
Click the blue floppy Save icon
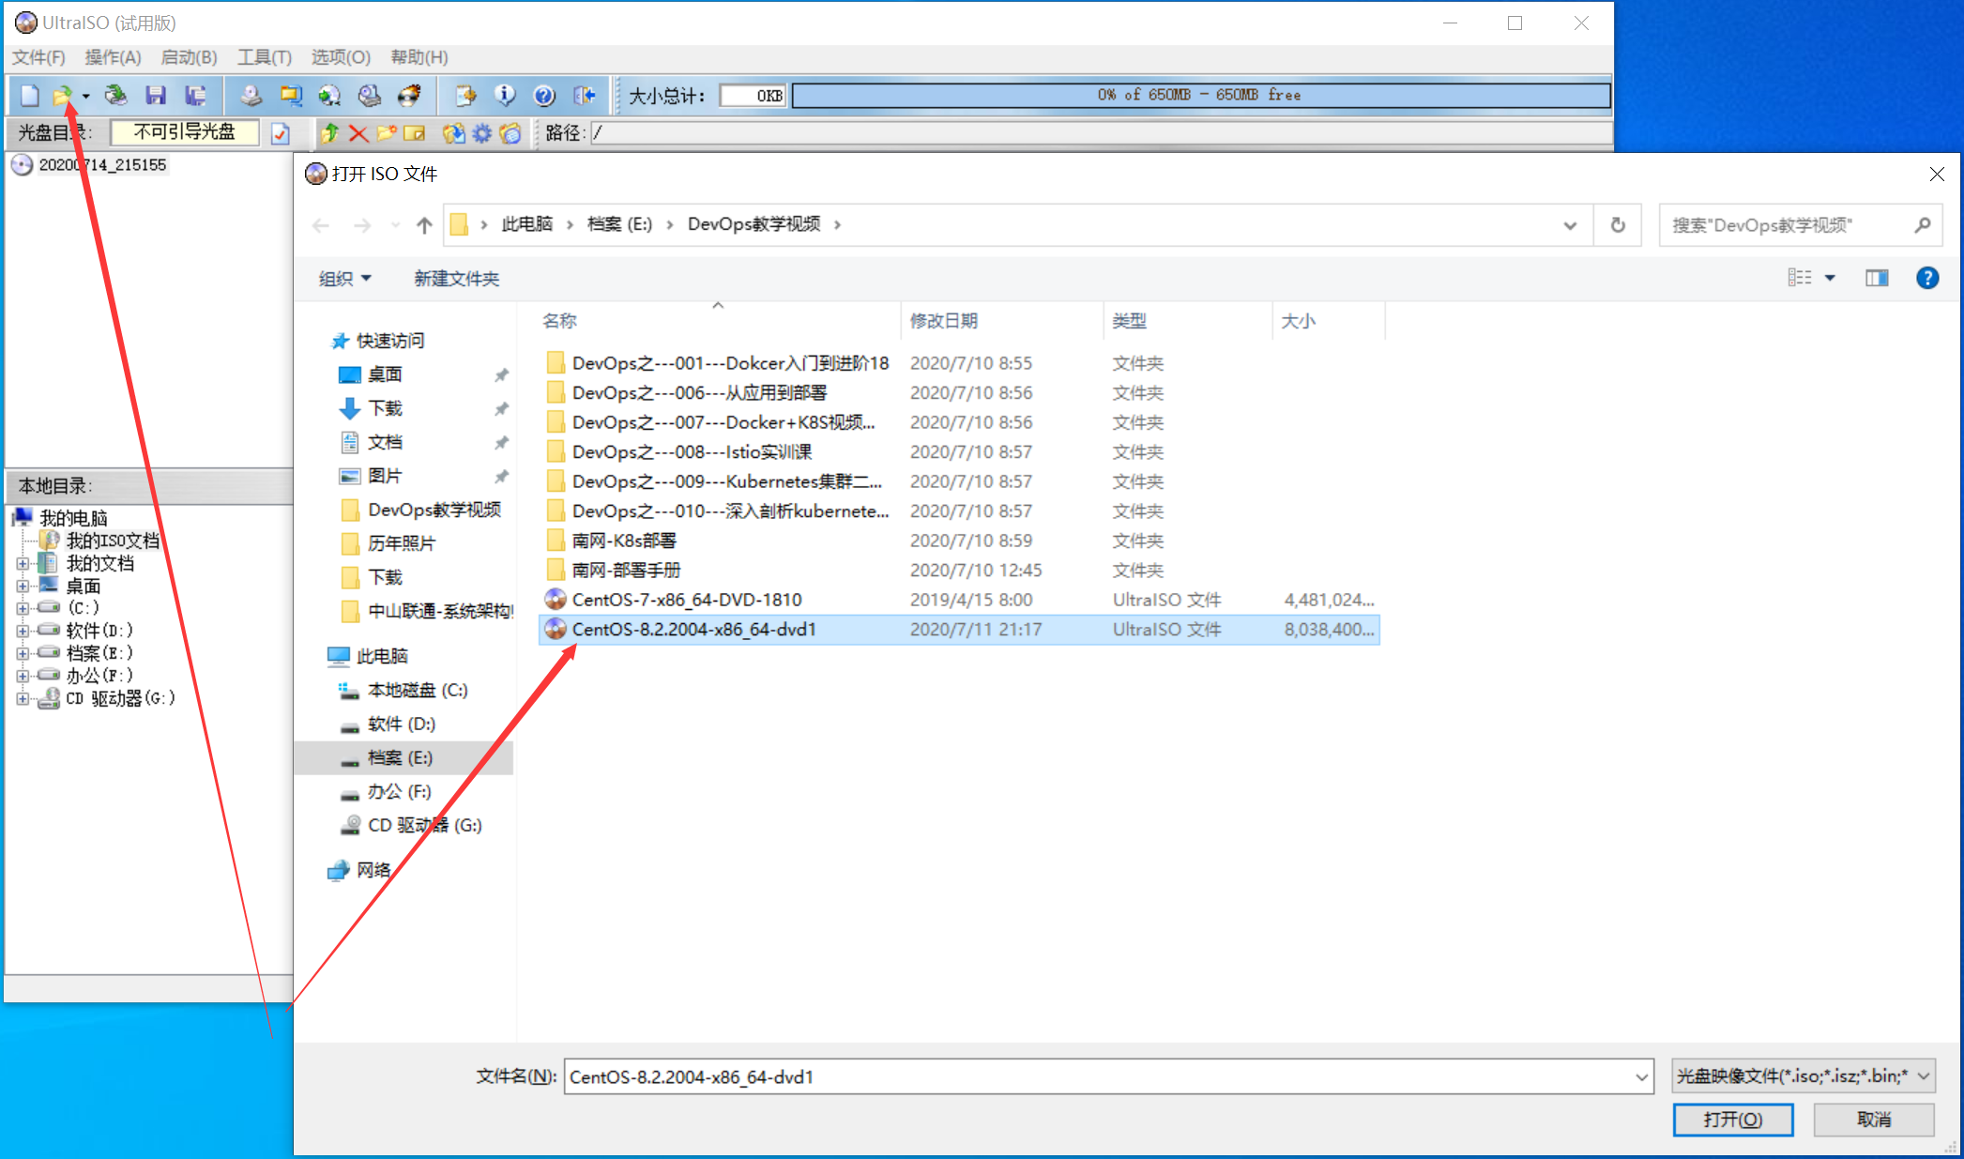tap(156, 96)
